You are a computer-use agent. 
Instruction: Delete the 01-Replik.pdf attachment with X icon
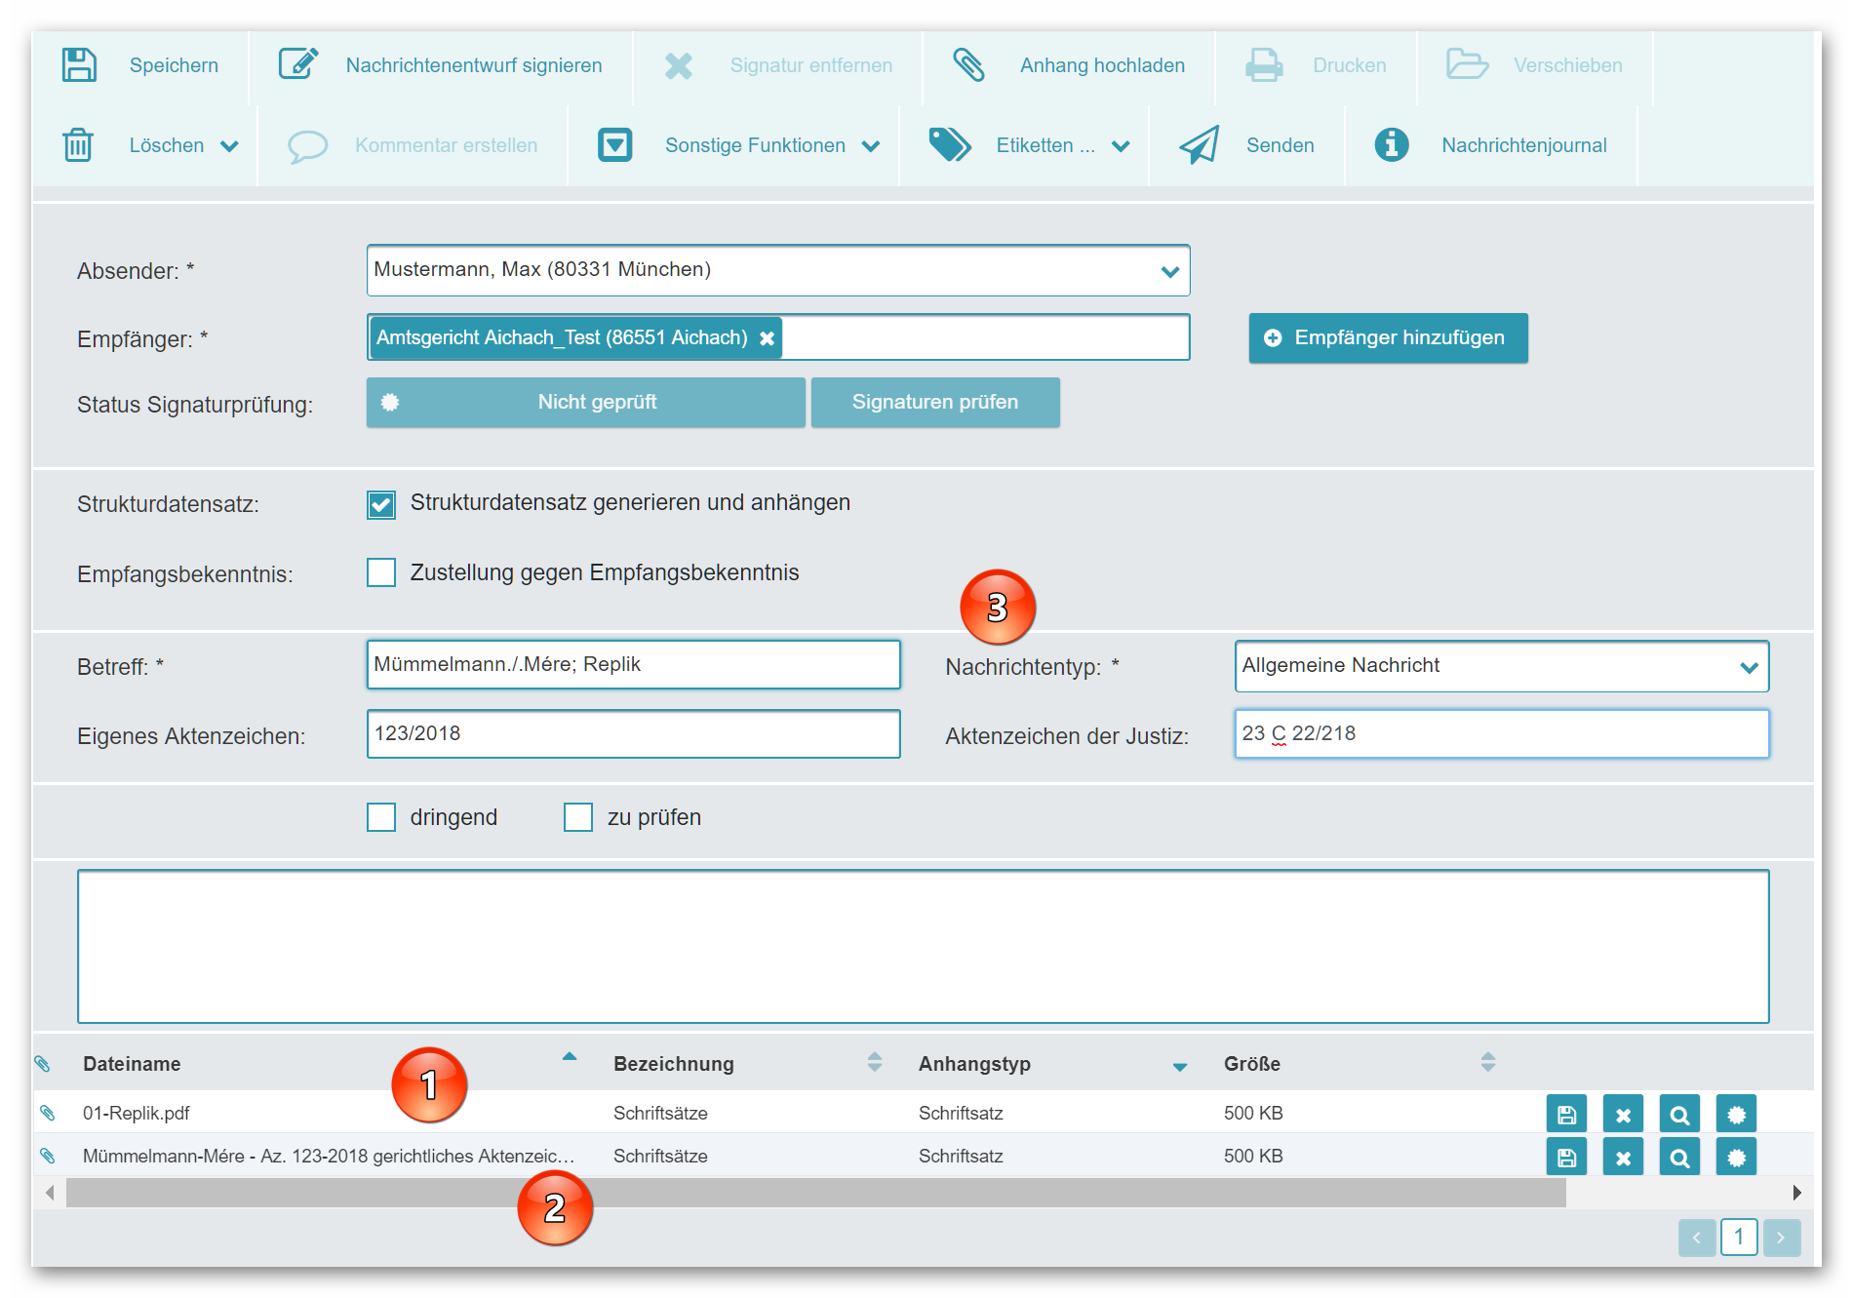pyautogui.click(x=1623, y=1115)
